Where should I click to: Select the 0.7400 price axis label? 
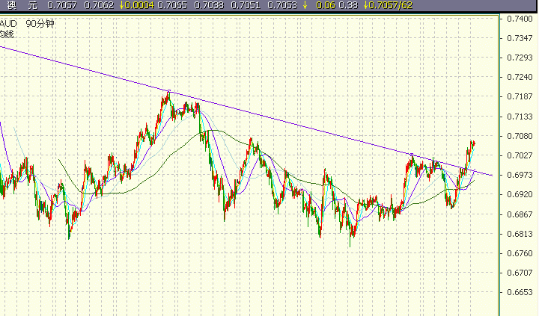pos(520,19)
